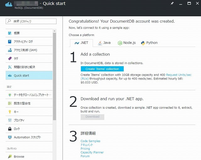Viewport: 201px width, 160px height.
Task: Click the sliders icon for プロパティ
Action: [10, 120]
